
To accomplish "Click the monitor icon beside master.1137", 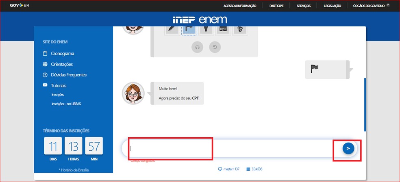I will tap(220, 169).
